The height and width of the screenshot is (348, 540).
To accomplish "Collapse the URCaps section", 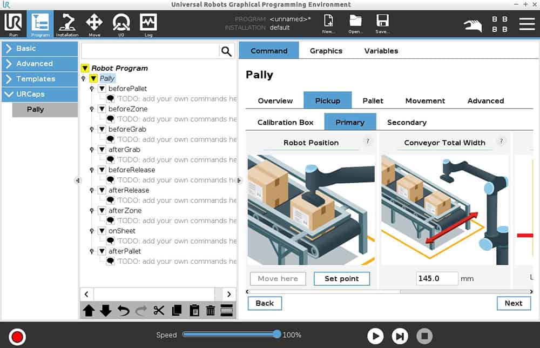I will (x=40, y=94).
